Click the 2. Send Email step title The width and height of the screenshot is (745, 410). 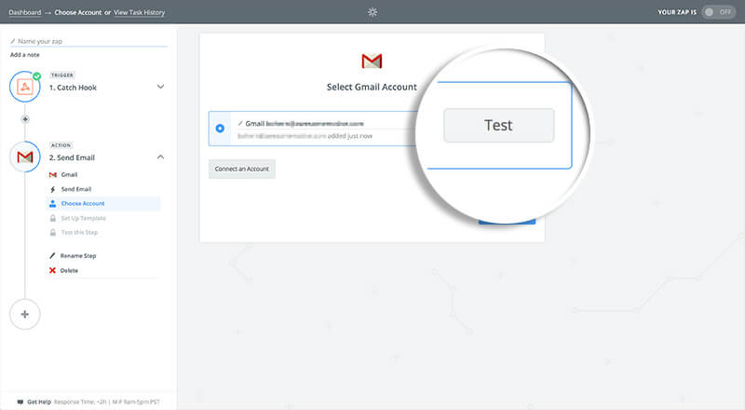[73, 157]
